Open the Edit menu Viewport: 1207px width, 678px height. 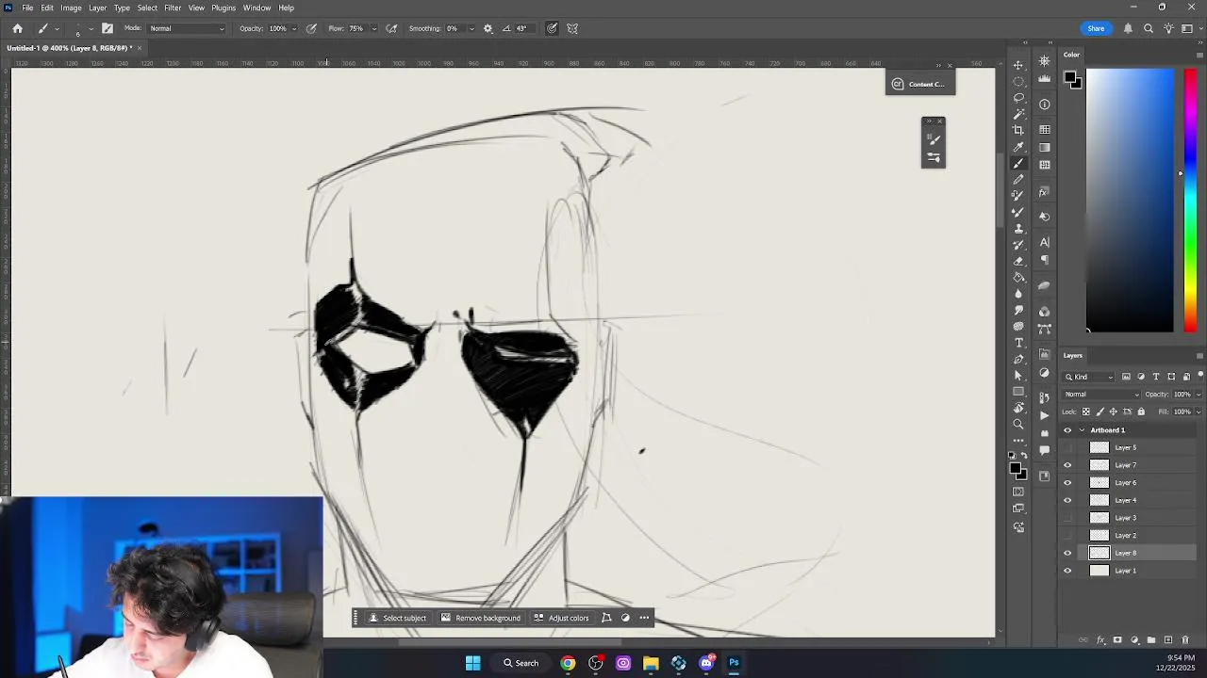coord(47,8)
